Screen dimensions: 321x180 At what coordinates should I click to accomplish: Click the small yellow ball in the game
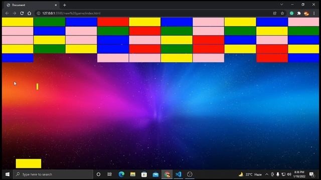(37, 86)
